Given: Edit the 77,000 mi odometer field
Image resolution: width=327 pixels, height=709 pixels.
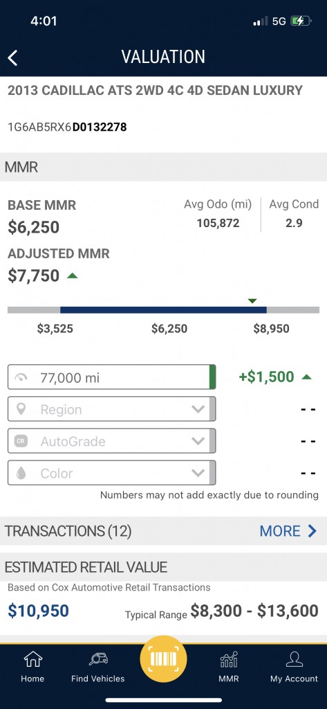Looking at the screenshot, I should point(111,377).
